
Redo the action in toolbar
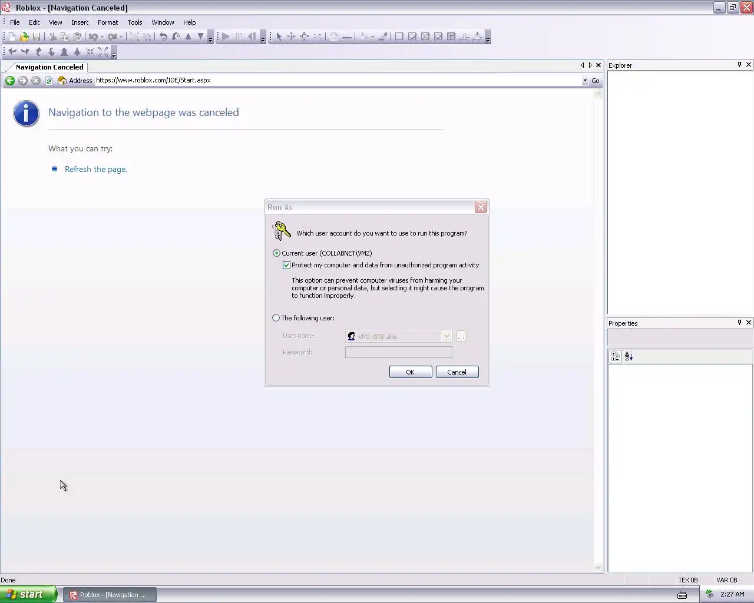coord(112,37)
